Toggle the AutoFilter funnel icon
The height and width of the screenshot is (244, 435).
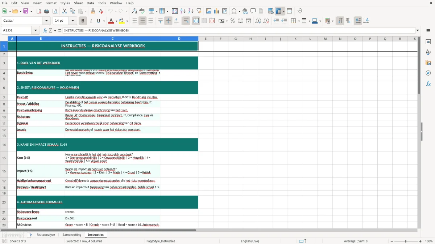199,11
